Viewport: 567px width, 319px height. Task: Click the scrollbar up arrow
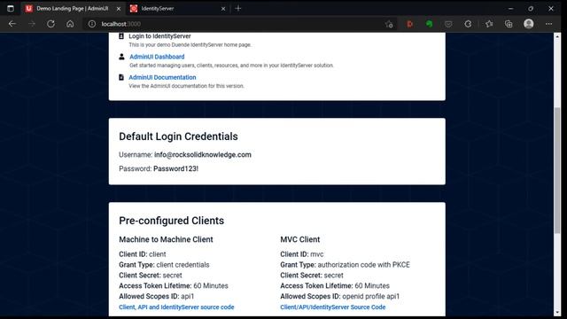[557, 36]
